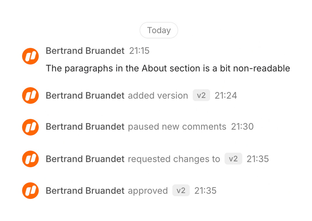The width and height of the screenshot is (312, 221).
Task: Select the comment about the About section
Action: tap(168, 68)
